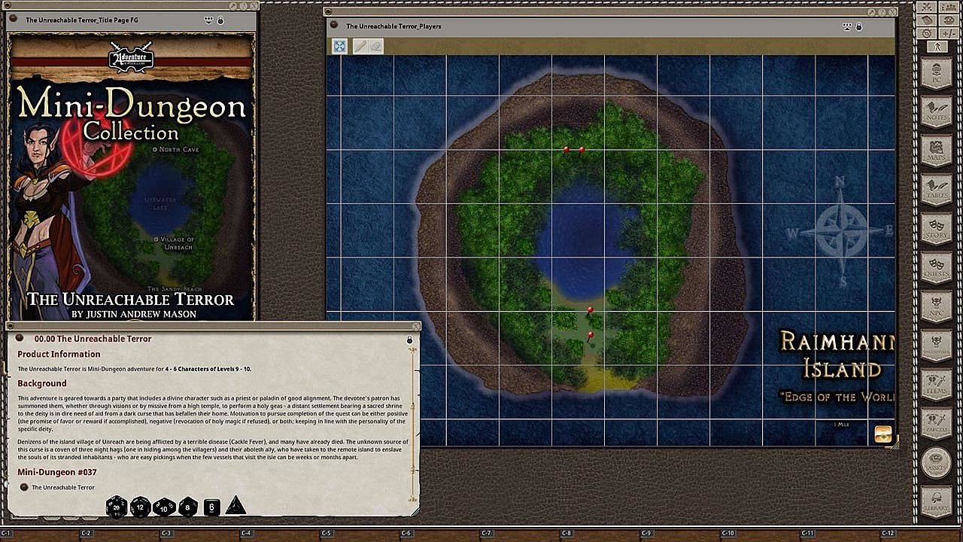Click the orange layers button on map corner

[x=882, y=434]
